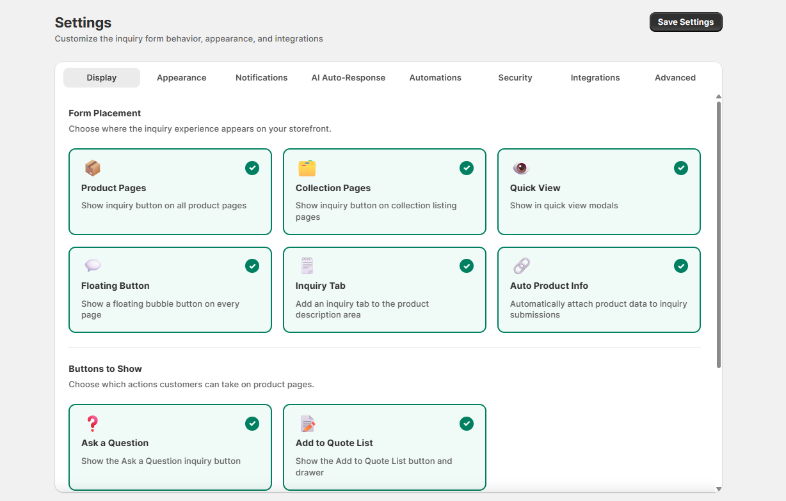Screen dimensions: 786x501
Task: Click the scroll up arrow at panel top
Action: pos(718,97)
